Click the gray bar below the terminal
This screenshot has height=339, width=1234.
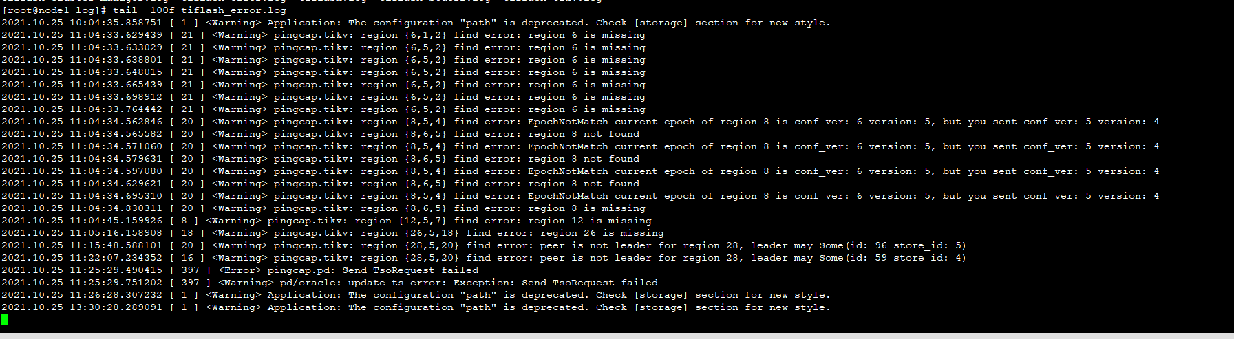tap(617, 336)
